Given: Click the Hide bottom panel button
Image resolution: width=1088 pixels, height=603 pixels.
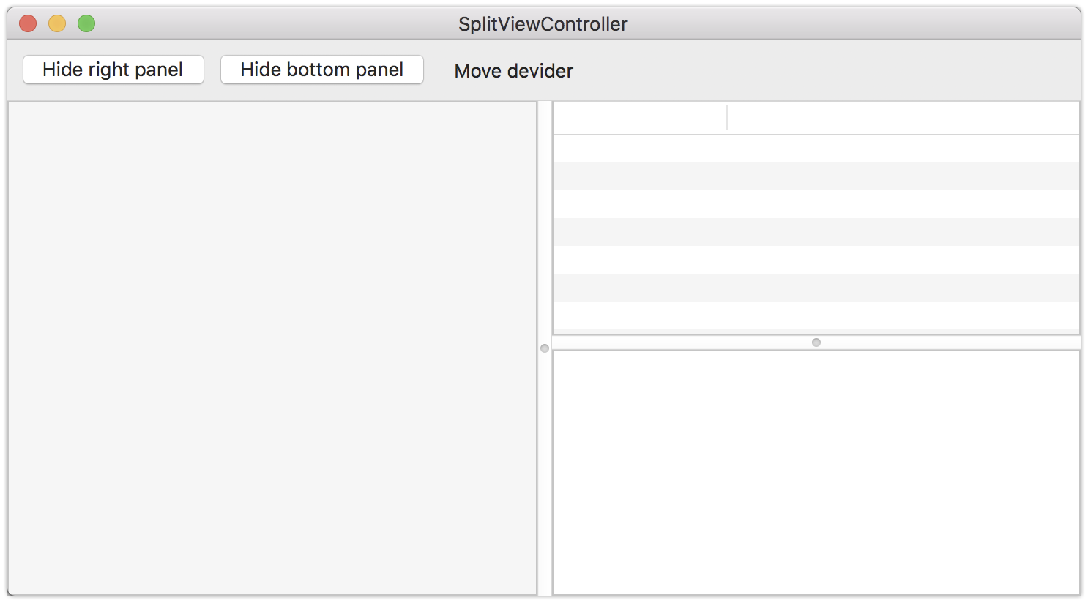Looking at the screenshot, I should pos(321,70).
